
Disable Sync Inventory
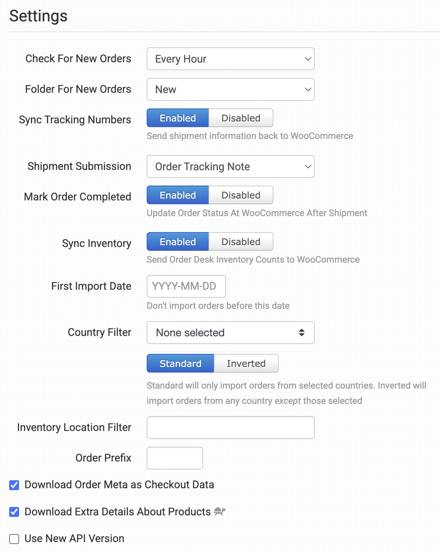[241, 242]
